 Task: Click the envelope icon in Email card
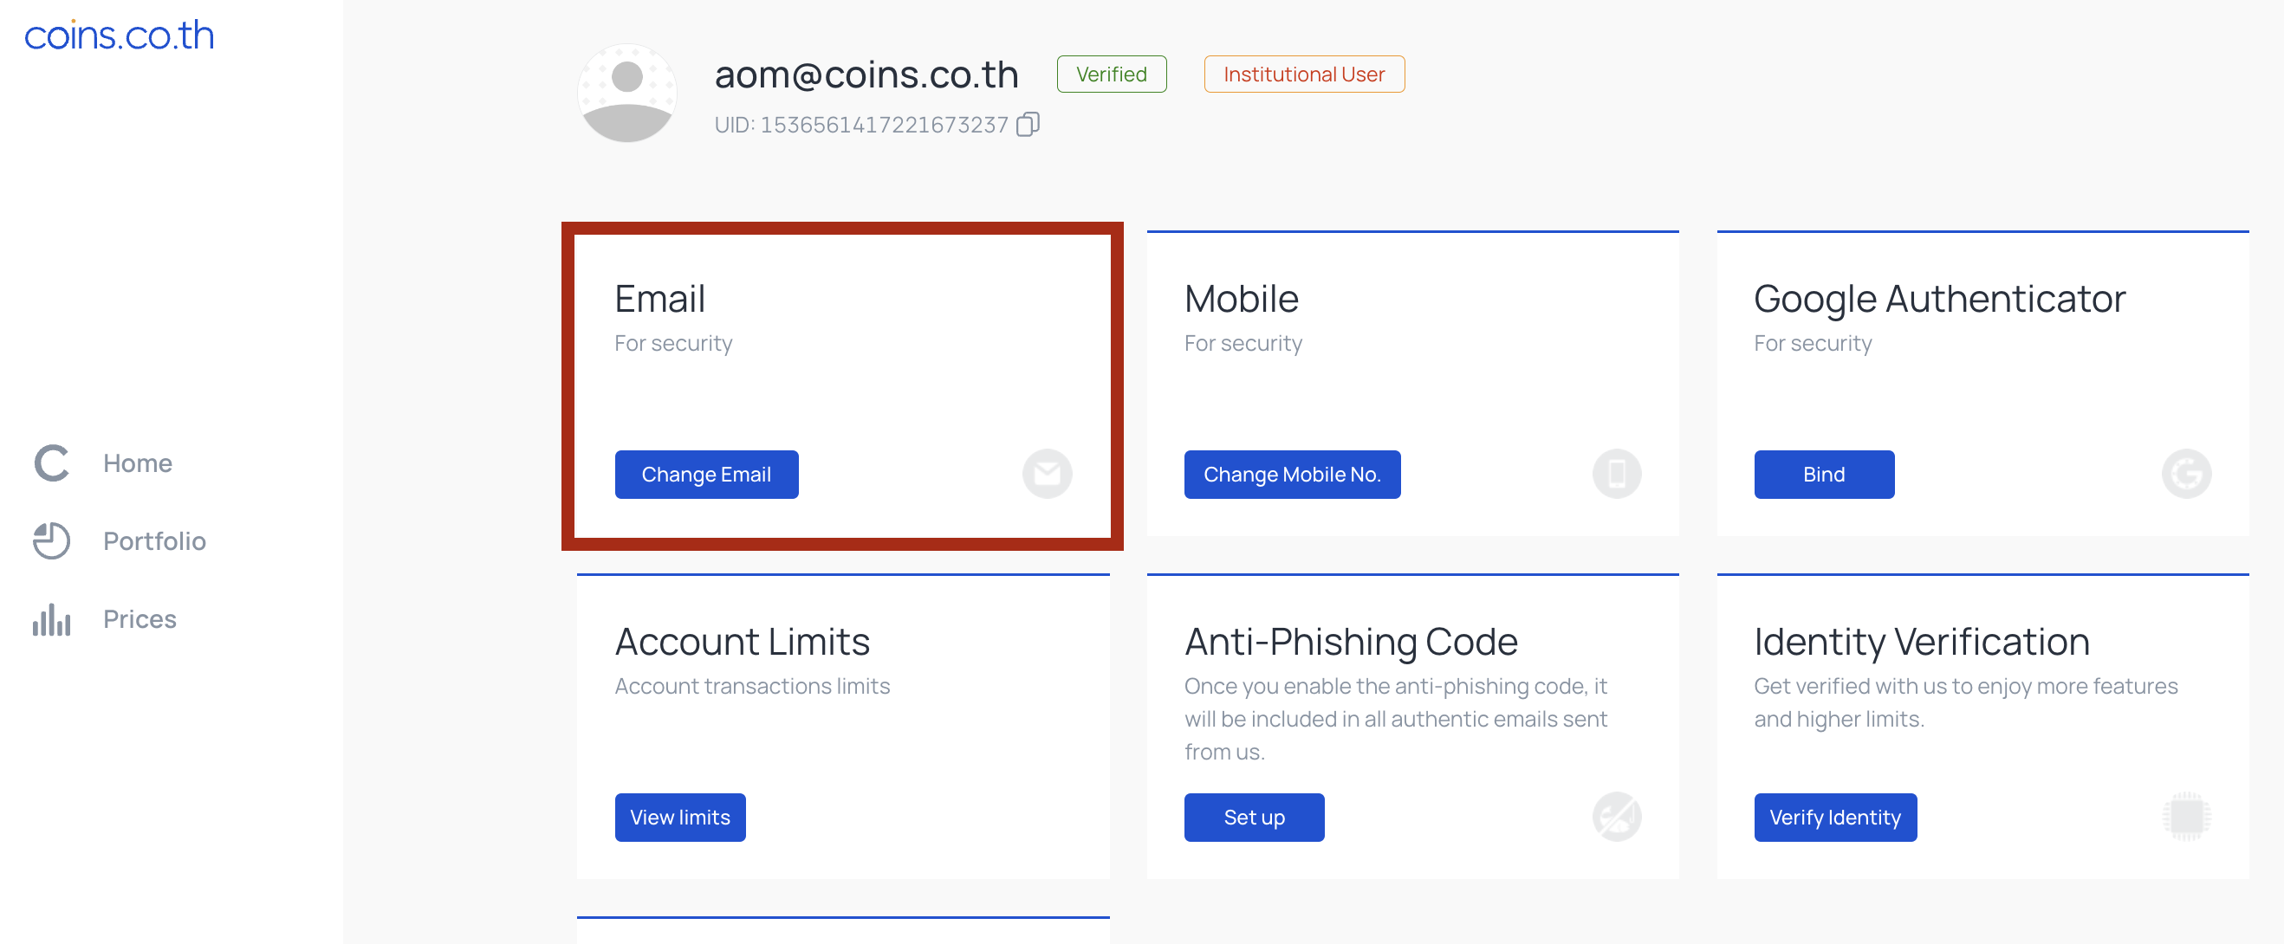1048,475
